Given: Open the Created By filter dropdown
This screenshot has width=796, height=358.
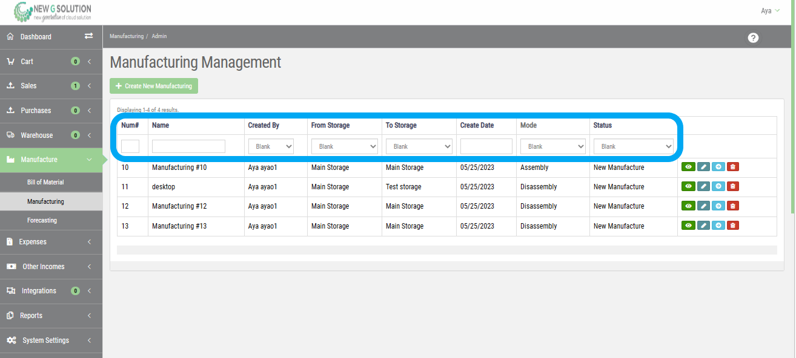Looking at the screenshot, I should [x=271, y=146].
